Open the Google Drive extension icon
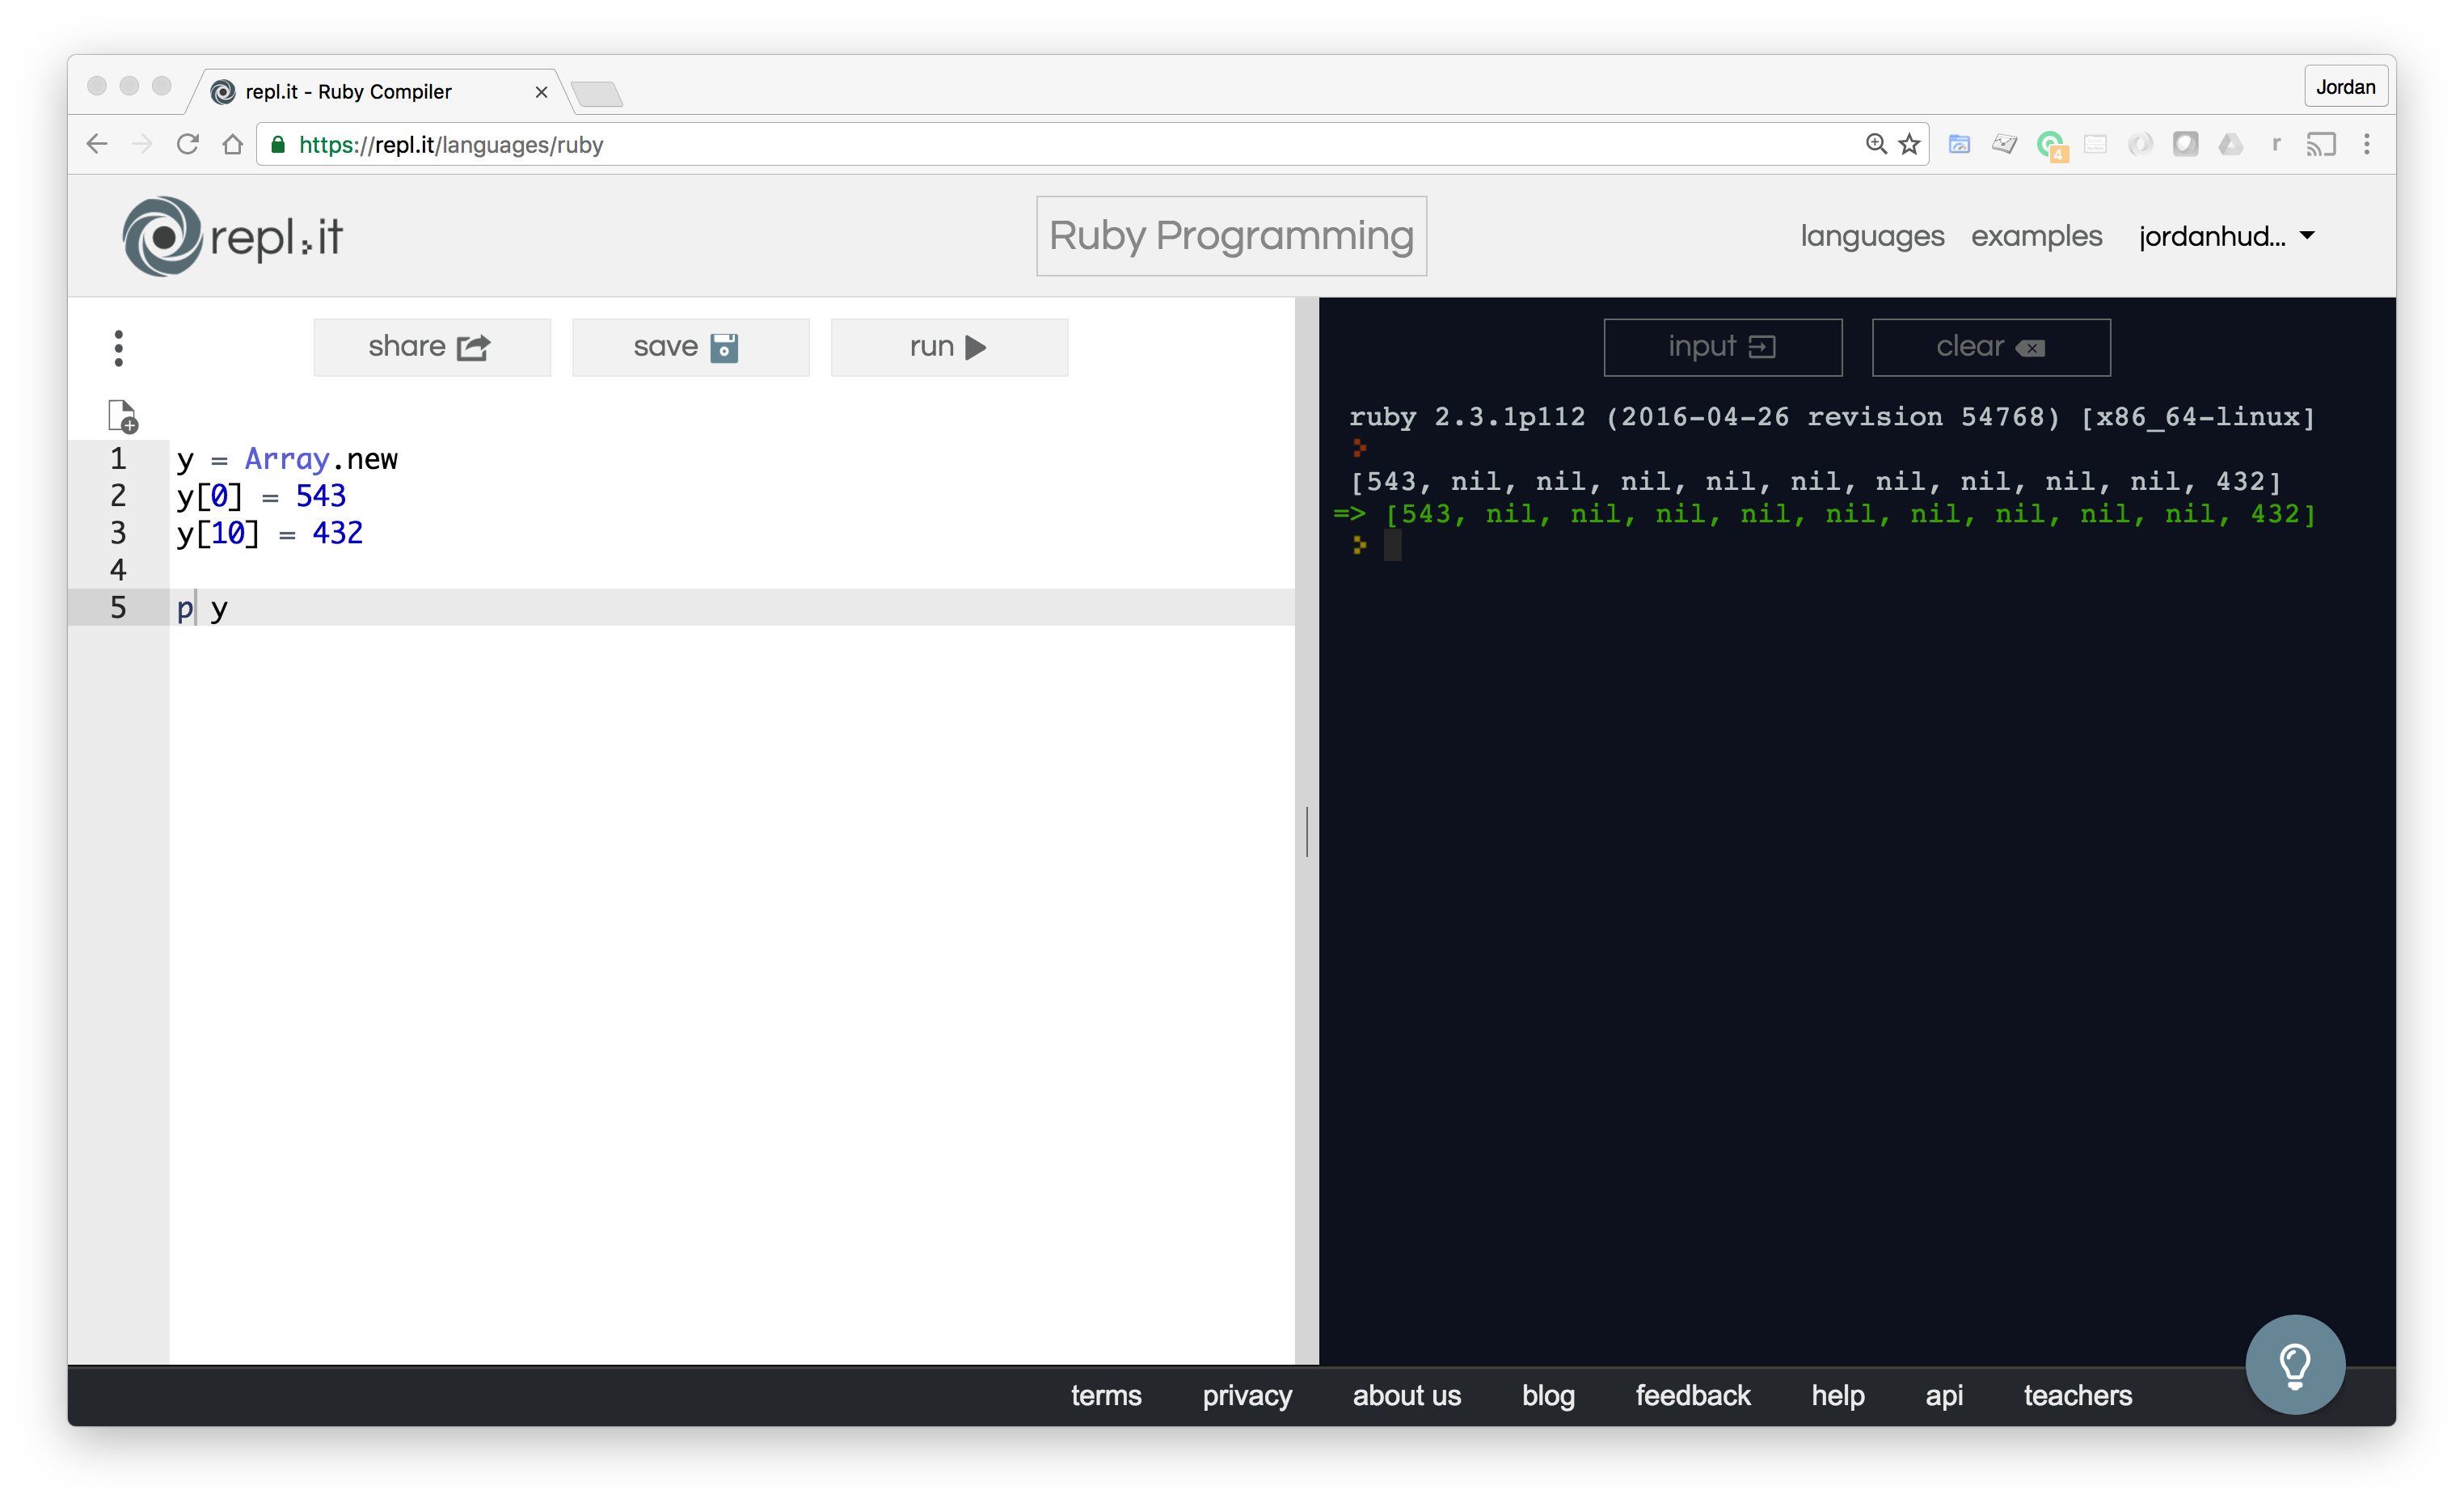Viewport: 2464px width, 1507px height. click(x=2232, y=144)
